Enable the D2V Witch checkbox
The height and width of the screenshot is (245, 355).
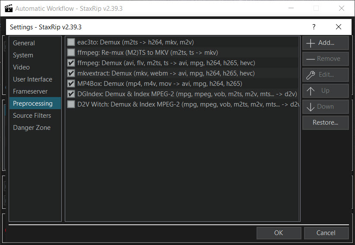[x=71, y=104]
